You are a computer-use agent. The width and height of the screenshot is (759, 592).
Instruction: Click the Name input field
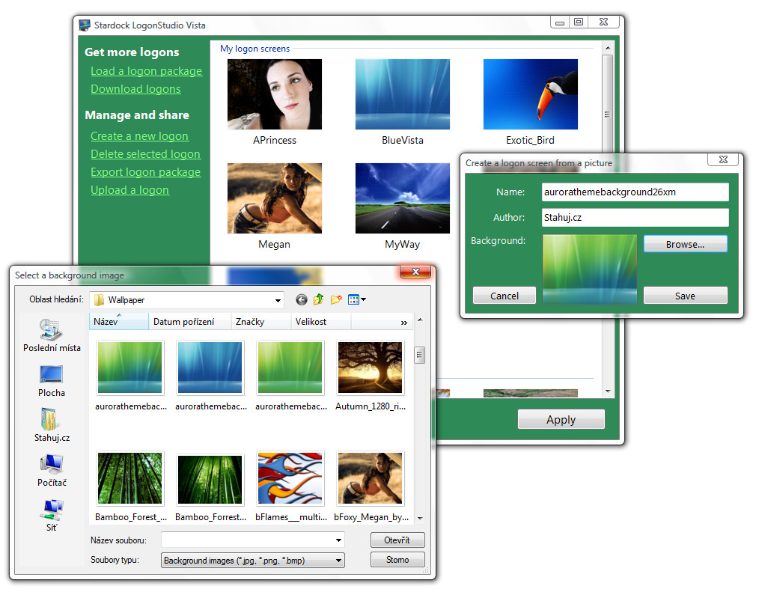tap(635, 192)
